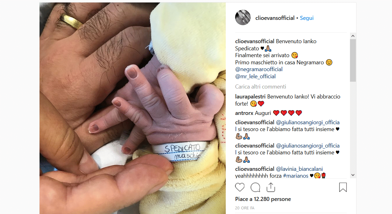Visit @negramaroofficial mention link
The width and height of the screenshot is (392, 214).
pyautogui.click(x=259, y=69)
